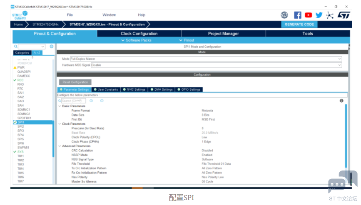Click the Fifo Threshold 01 Data value
The width and height of the screenshot is (361, 205).
[216, 164]
